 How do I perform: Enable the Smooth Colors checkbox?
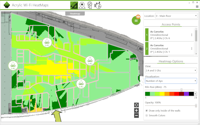pos(147,115)
